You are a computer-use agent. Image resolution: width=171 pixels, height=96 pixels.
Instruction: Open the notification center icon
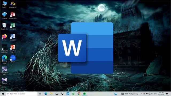tap(167, 94)
